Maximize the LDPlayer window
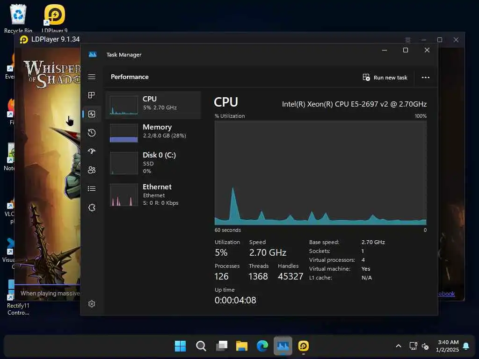This screenshot has width=479, height=359. pyautogui.click(x=440, y=40)
